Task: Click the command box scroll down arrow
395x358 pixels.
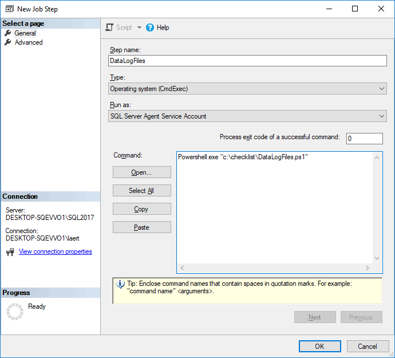Action: coord(377,258)
